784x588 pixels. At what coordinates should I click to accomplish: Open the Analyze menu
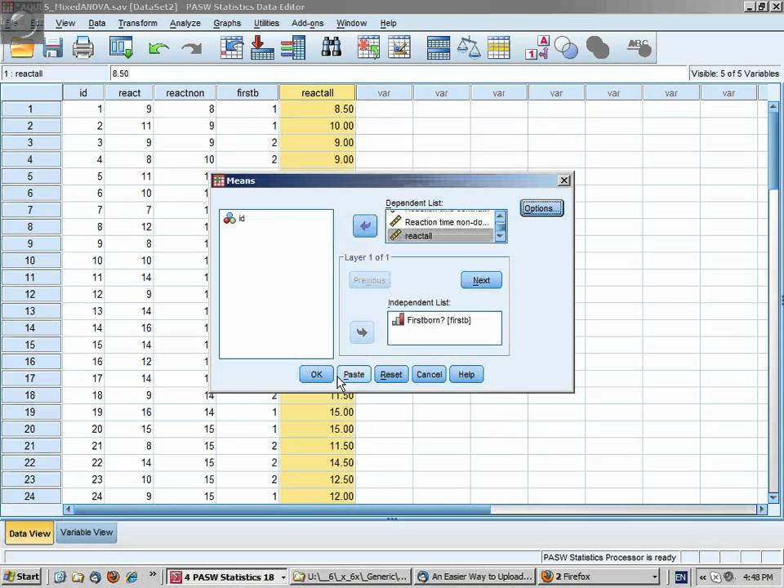[185, 23]
